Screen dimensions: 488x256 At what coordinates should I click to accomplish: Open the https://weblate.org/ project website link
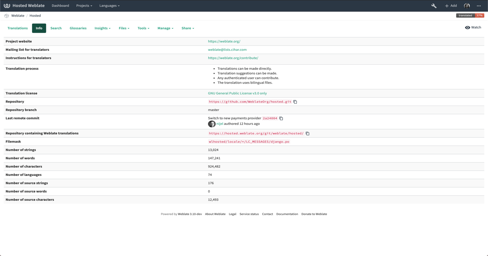(224, 41)
